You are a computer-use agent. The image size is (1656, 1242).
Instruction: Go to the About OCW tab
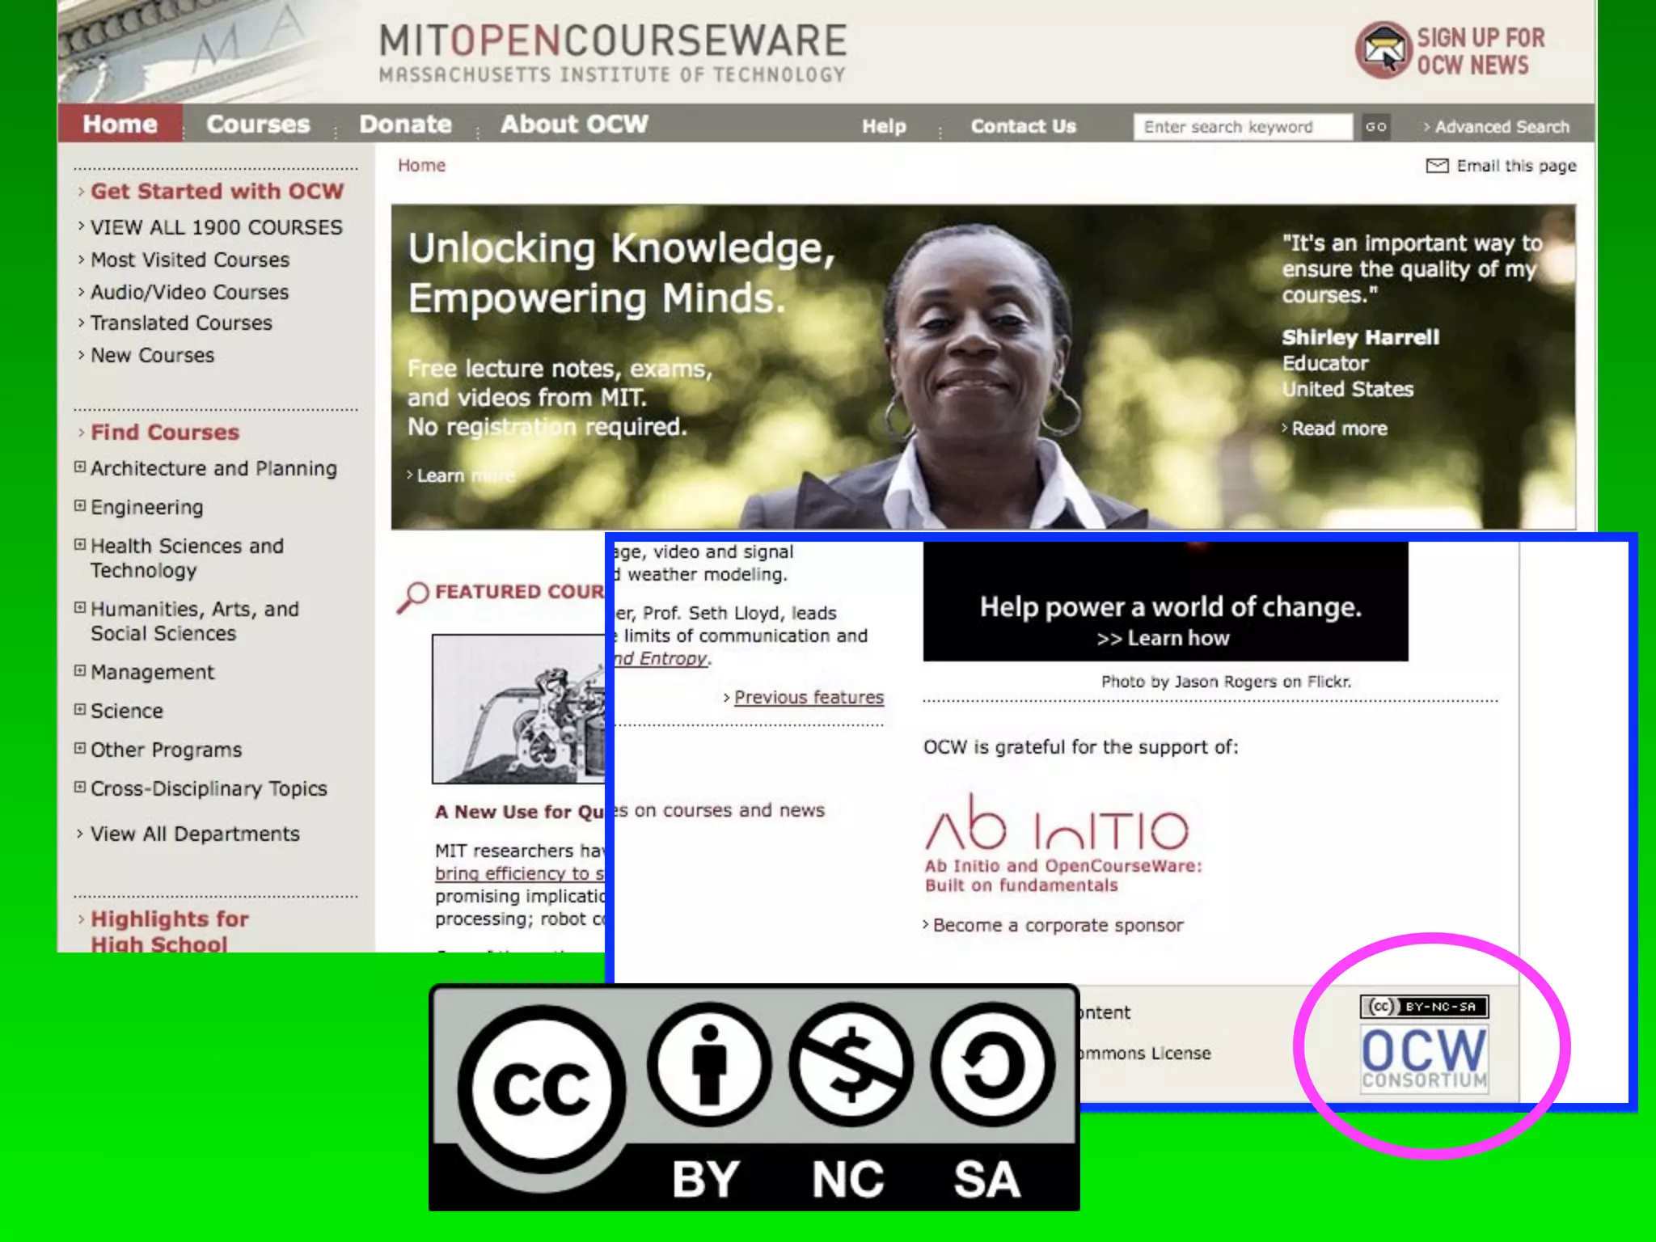574,125
